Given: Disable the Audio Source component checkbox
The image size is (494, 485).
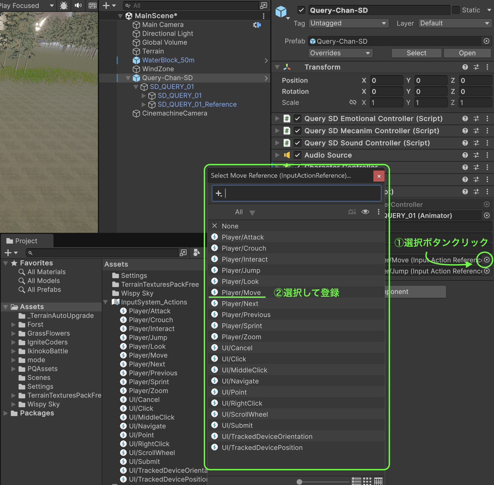Looking at the screenshot, I should point(297,155).
